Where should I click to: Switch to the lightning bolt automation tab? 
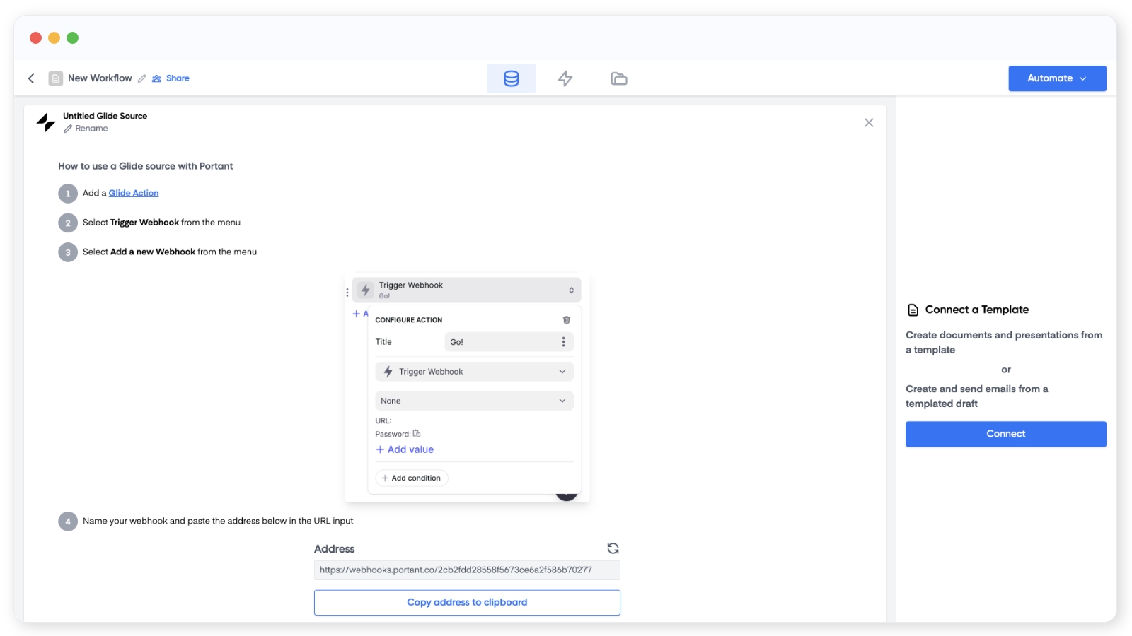(x=565, y=78)
